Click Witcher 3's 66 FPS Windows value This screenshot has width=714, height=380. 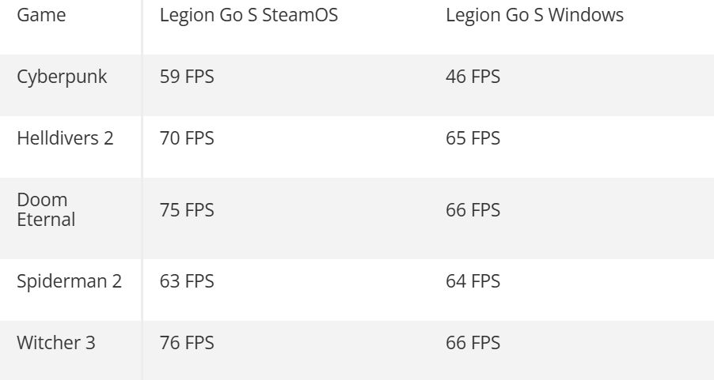(x=473, y=344)
